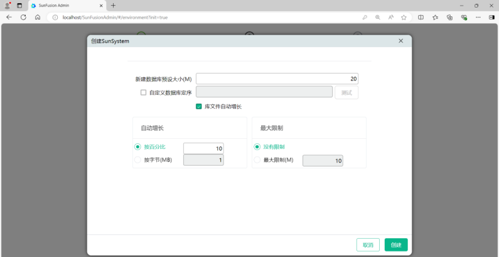Click the custom collation text field
The image size is (499, 257).
tap(264, 92)
